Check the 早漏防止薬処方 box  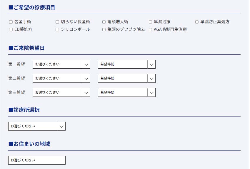point(197,22)
